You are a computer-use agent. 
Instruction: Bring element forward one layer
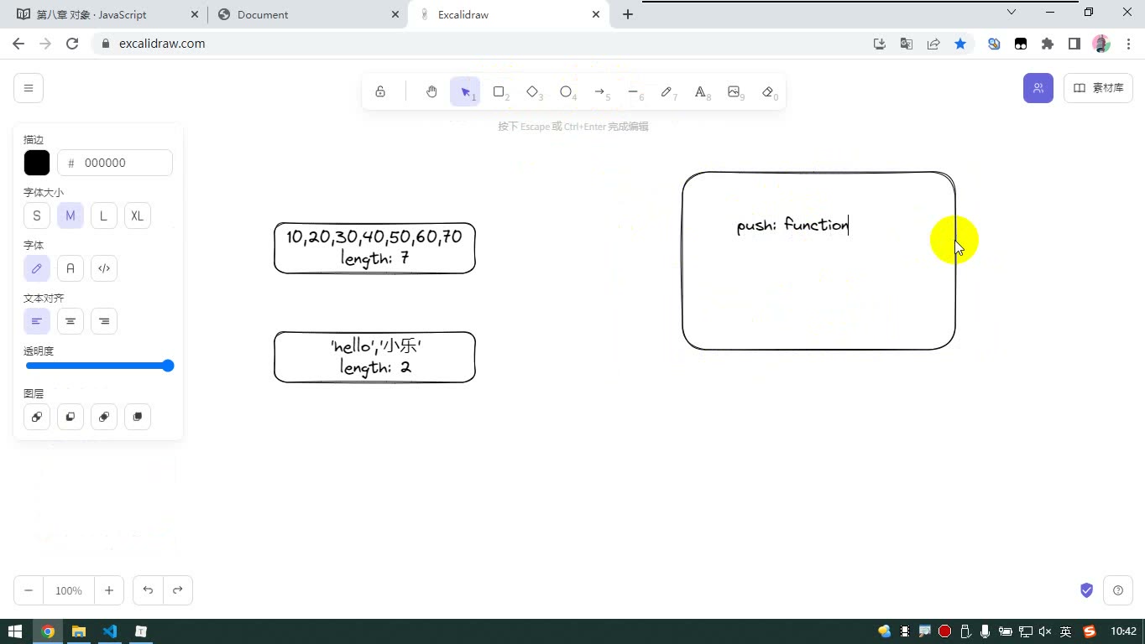pyautogui.click(x=104, y=417)
